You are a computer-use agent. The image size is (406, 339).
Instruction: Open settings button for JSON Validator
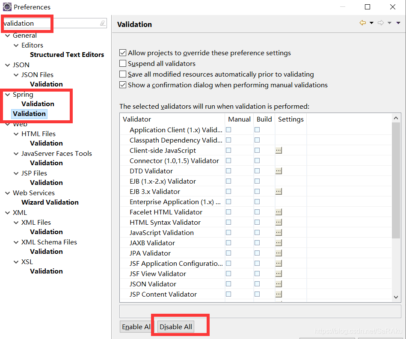coord(279,284)
